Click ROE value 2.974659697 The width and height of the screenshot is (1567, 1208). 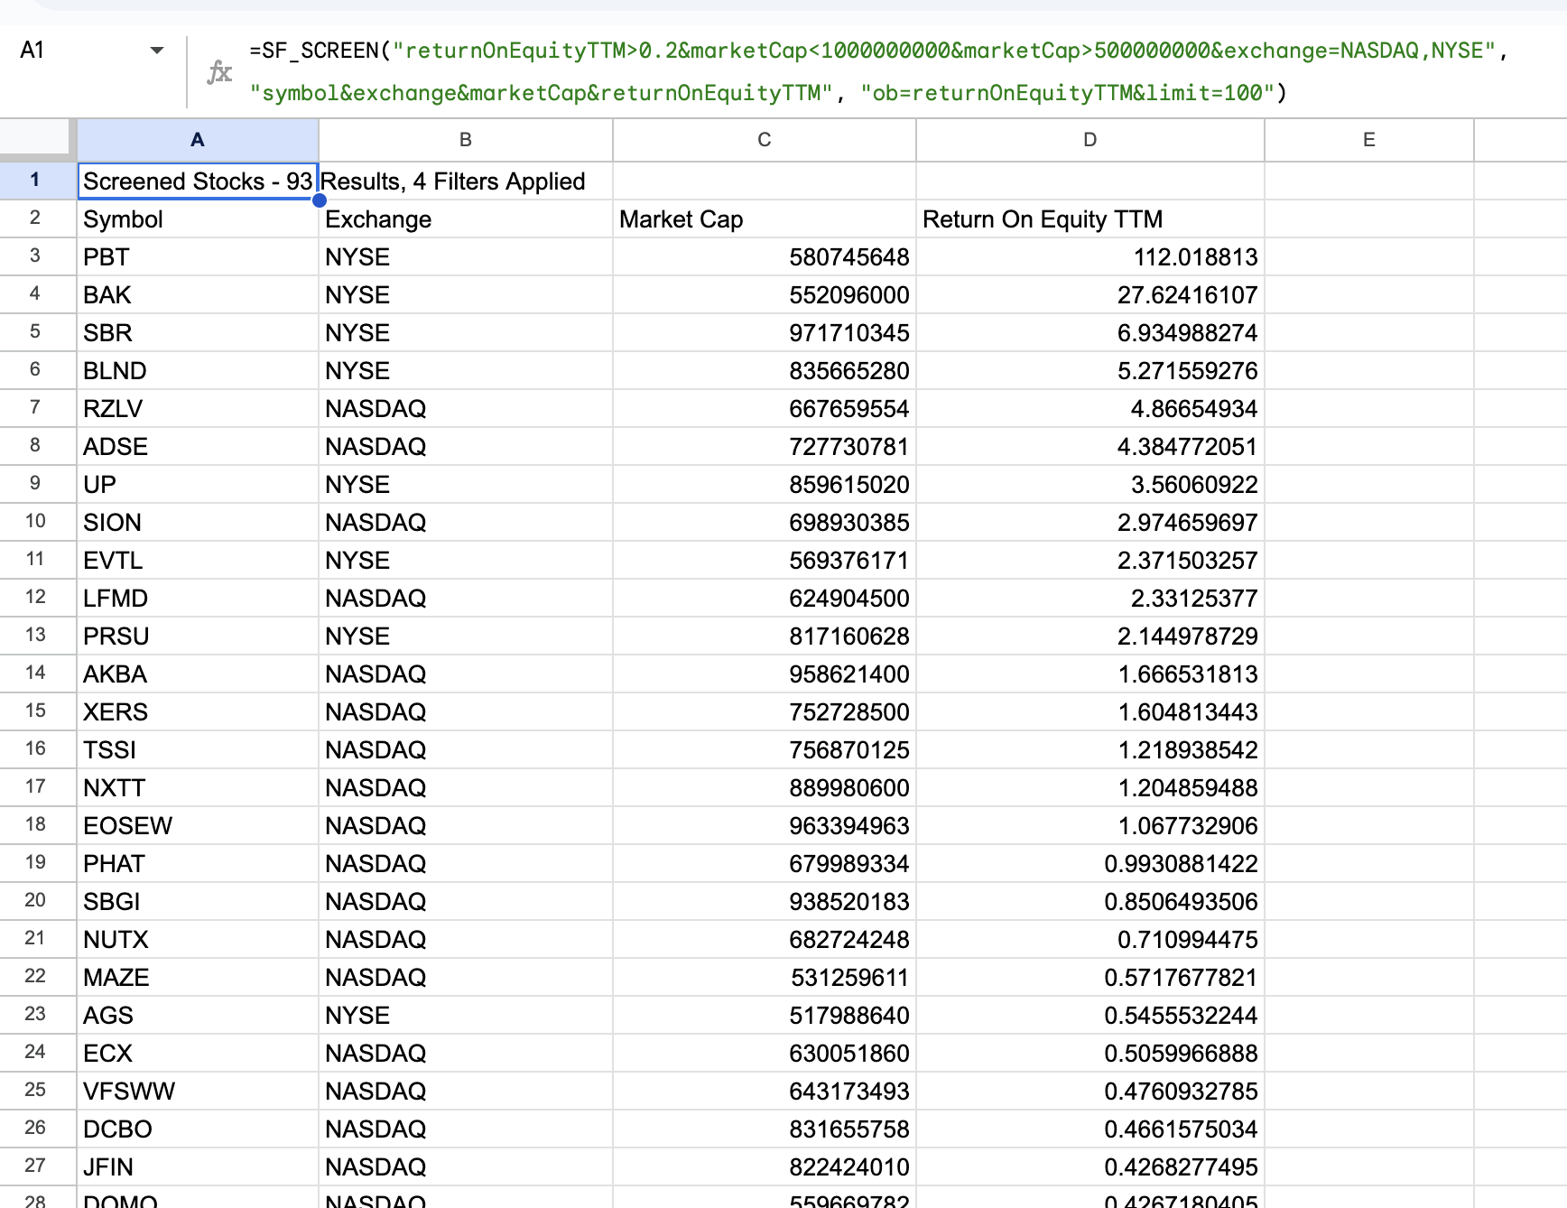pyautogui.click(x=1090, y=523)
